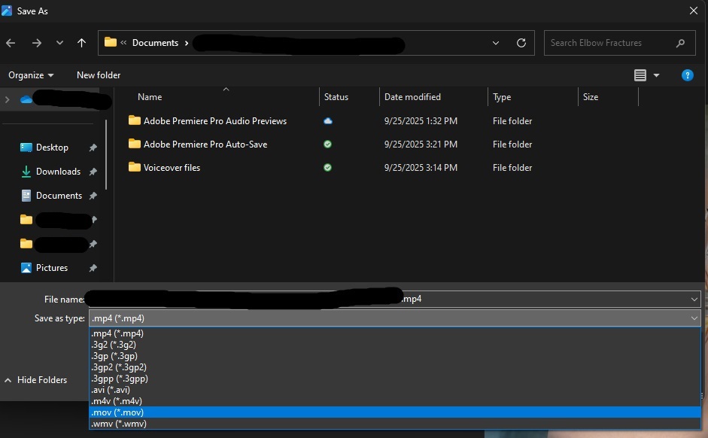Sort by the Status column
This screenshot has height=438, width=708.
click(336, 97)
